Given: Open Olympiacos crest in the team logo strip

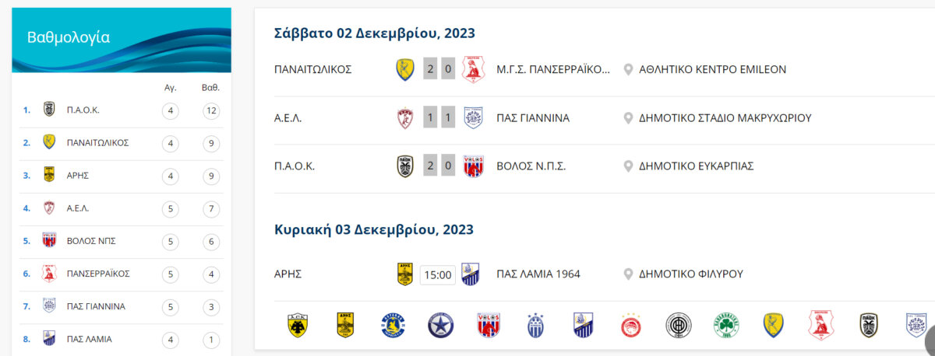Looking at the screenshot, I should pos(630,324).
